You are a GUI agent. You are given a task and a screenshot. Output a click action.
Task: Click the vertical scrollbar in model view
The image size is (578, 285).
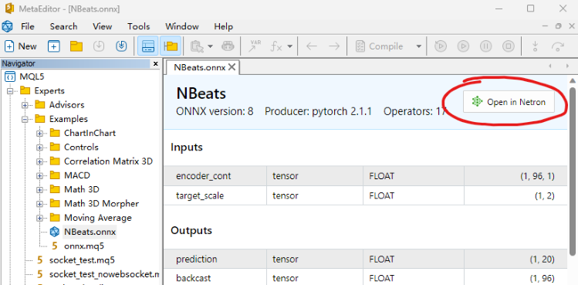[x=573, y=171]
